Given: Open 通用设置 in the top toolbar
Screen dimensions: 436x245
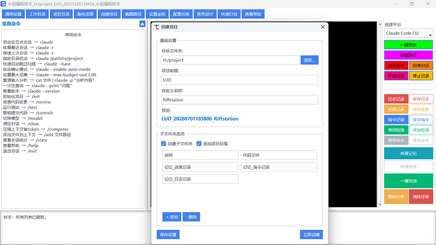Looking at the screenshot, I should [13, 14].
